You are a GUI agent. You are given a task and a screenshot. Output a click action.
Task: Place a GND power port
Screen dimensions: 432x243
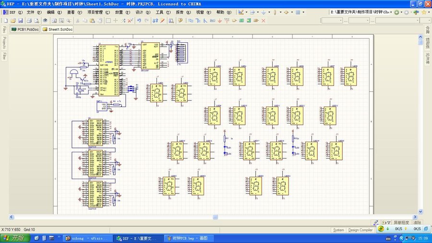coord(219,21)
